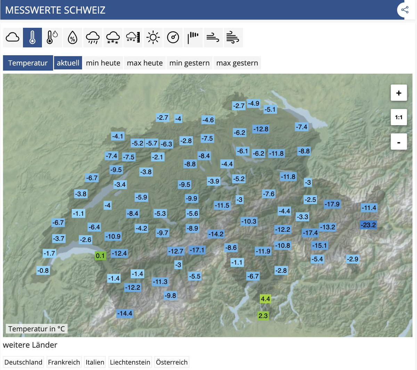Click the -17.4 station value
Viewport: 417px width, 370px height.
310,233
